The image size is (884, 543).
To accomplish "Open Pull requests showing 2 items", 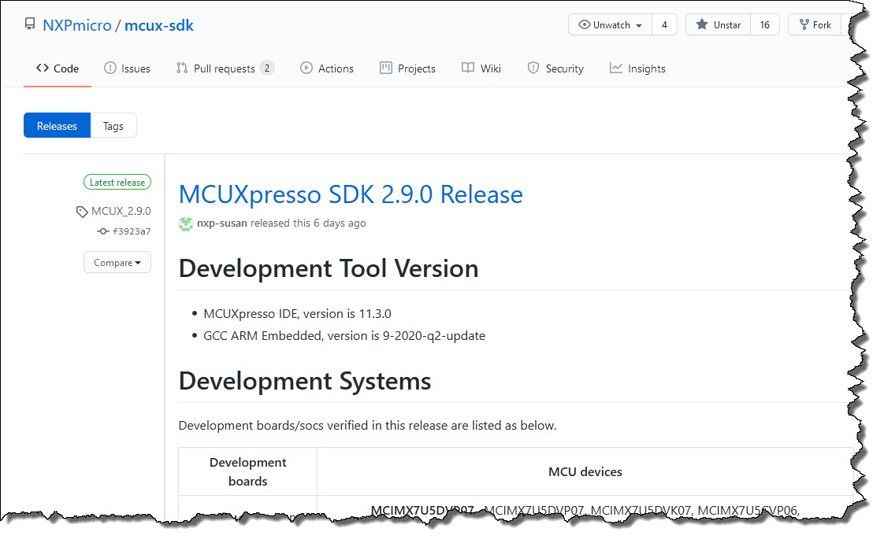I will (x=225, y=68).
